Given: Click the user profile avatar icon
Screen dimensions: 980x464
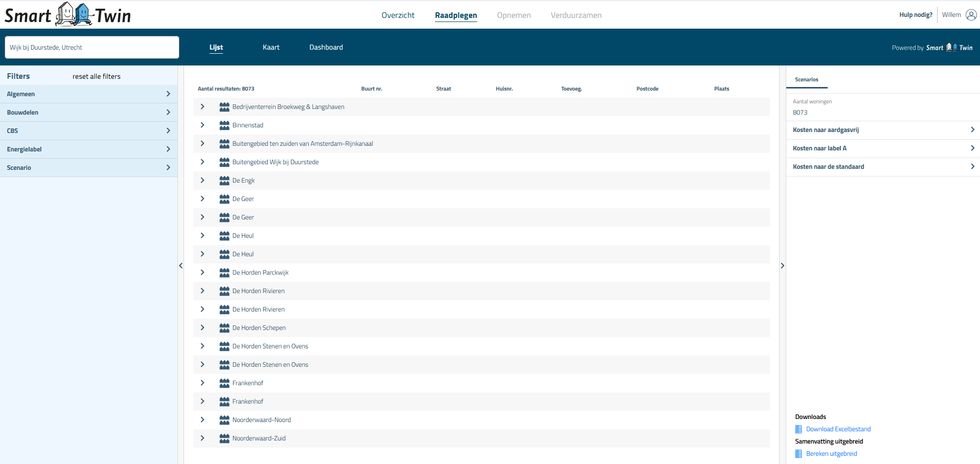Looking at the screenshot, I should coord(971,15).
